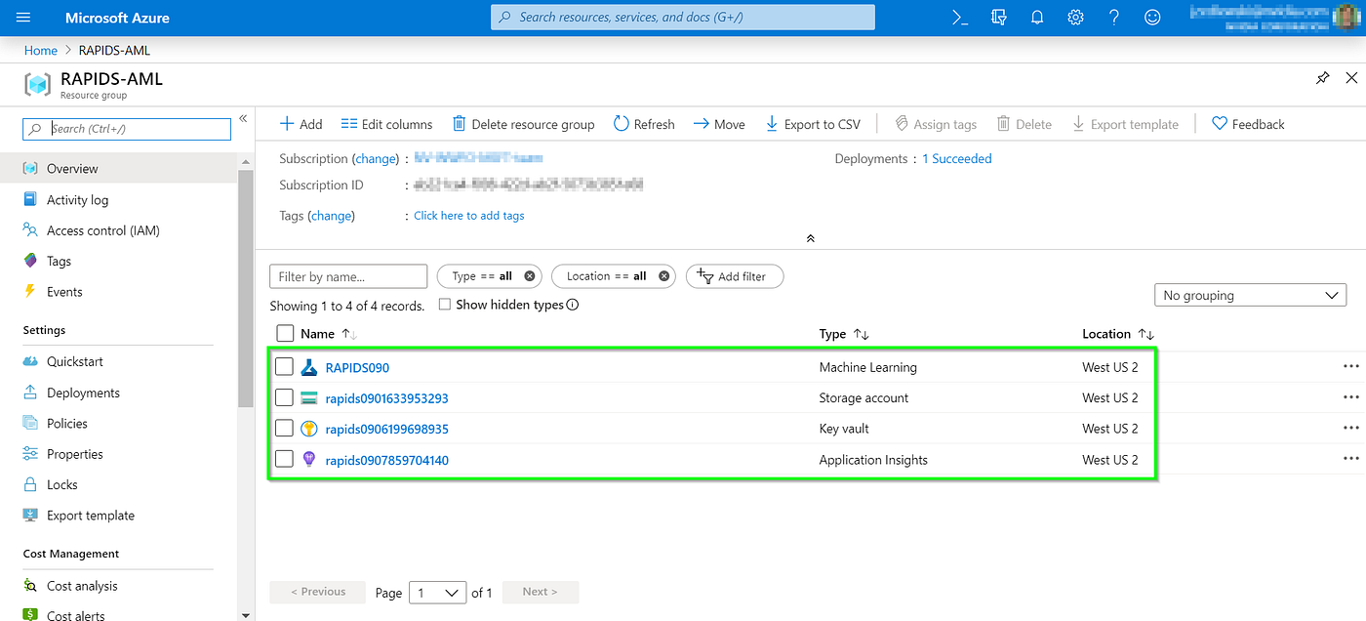Check the RAPIDS090 row checkbox
This screenshot has width=1366, height=621.
click(284, 367)
